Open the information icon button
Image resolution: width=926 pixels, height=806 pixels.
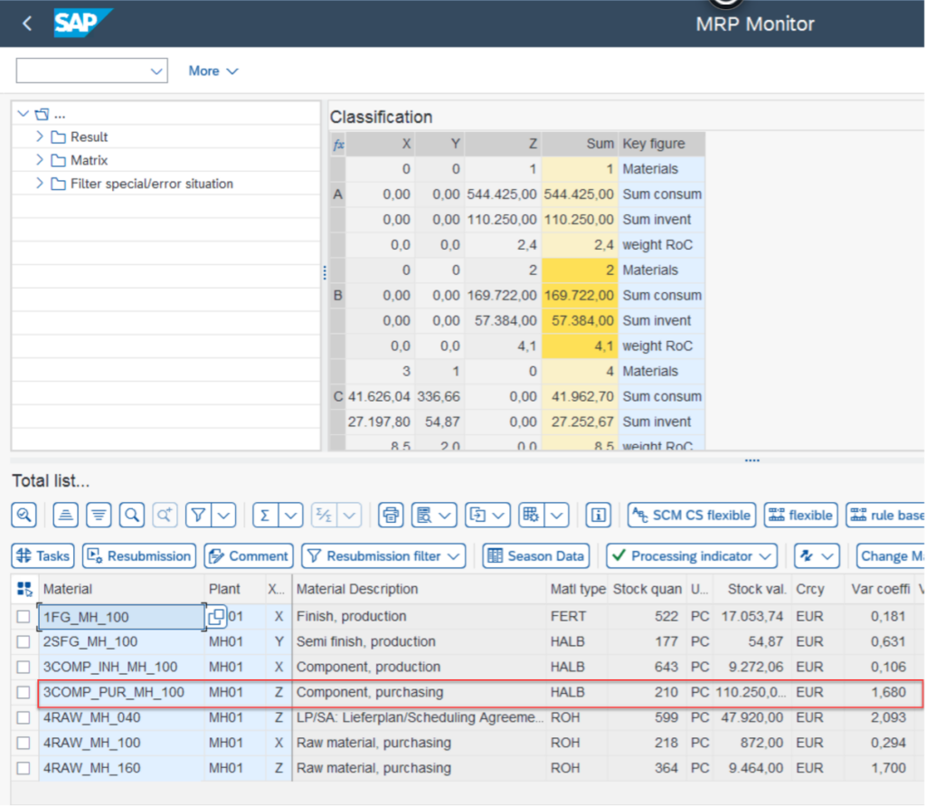(597, 515)
